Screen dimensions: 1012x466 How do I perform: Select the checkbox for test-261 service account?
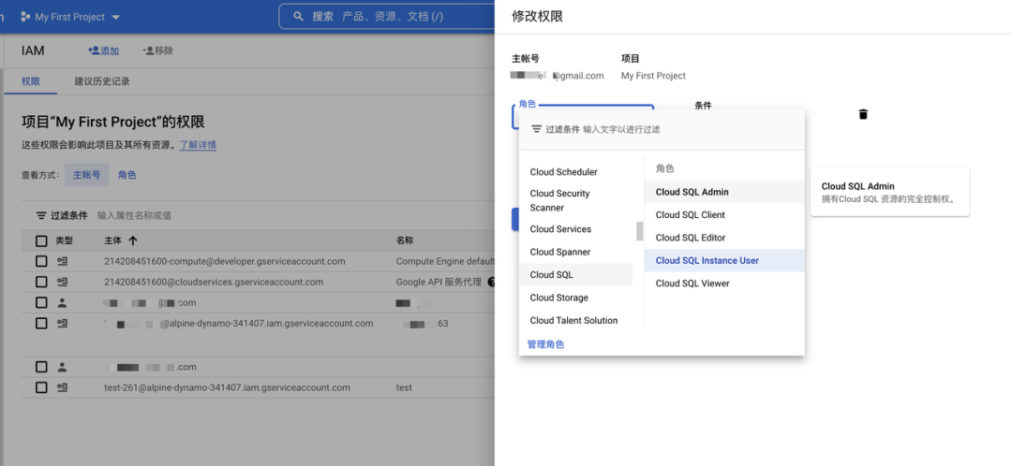point(41,387)
